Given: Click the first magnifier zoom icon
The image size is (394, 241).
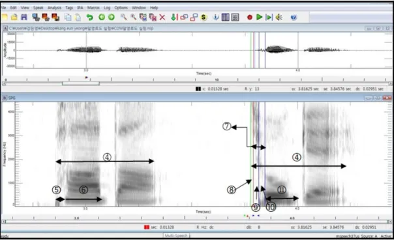Looking at the screenshot, I should (123, 17).
